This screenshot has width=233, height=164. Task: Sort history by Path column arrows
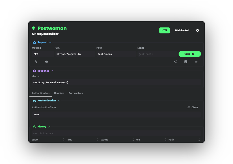199,140
